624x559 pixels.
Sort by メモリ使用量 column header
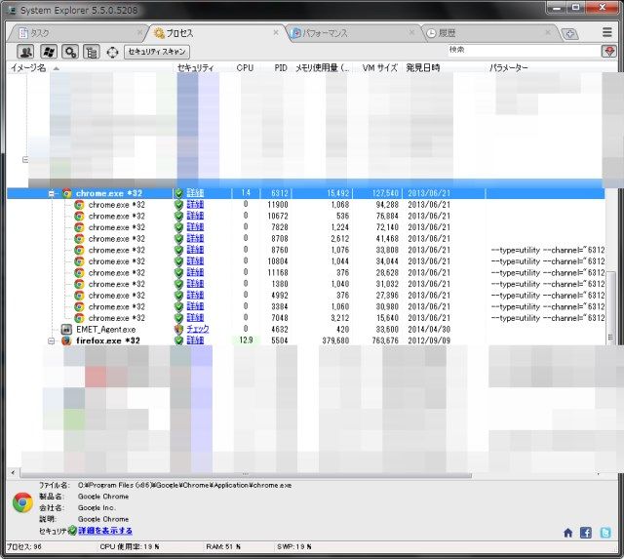click(322, 67)
